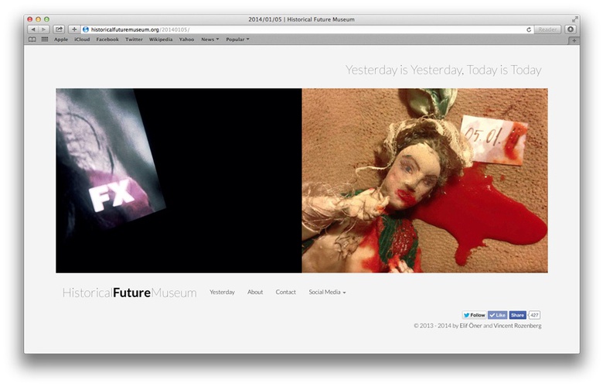Image resolution: width=603 pixels, height=387 pixels.
Task: Open the Reading List book icon
Action: tap(32, 39)
